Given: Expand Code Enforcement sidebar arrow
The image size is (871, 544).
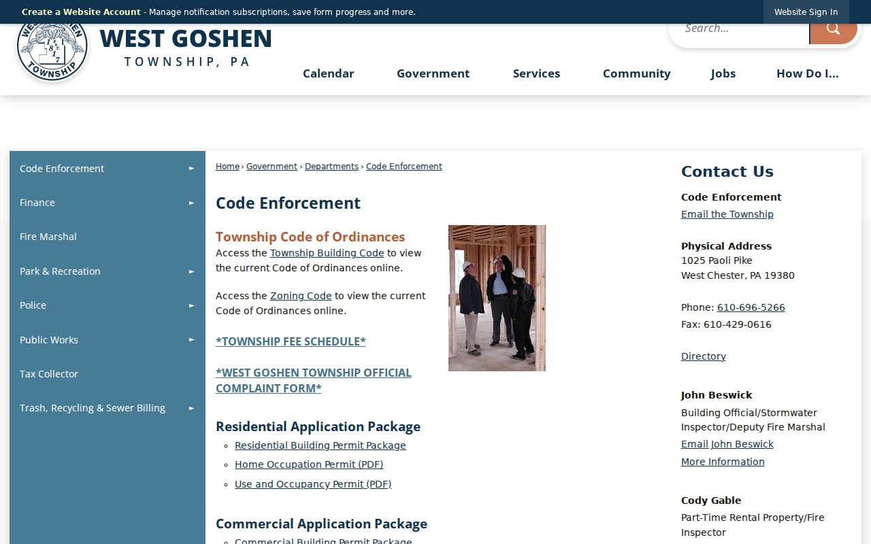Looking at the screenshot, I should (192, 169).
